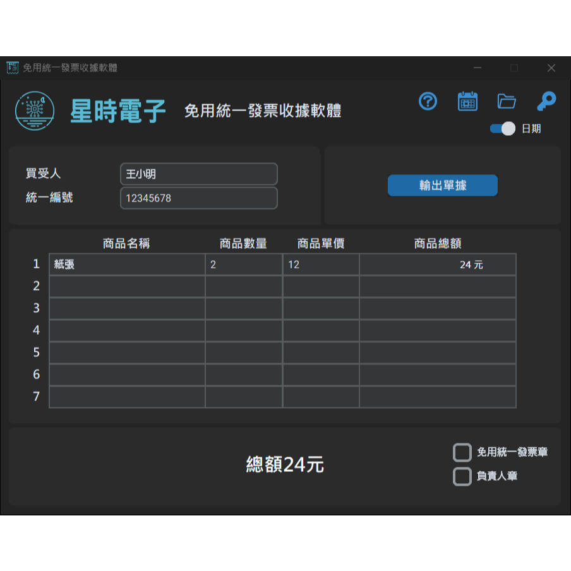
Task: Enable the 免用統一發票章 checkbox
Action: tap(462, 452)
